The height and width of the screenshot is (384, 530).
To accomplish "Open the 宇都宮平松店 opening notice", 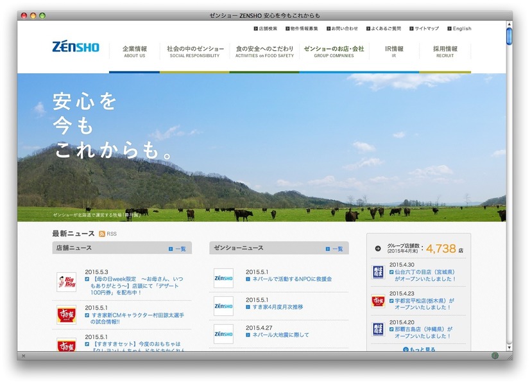I will point(422,304).
